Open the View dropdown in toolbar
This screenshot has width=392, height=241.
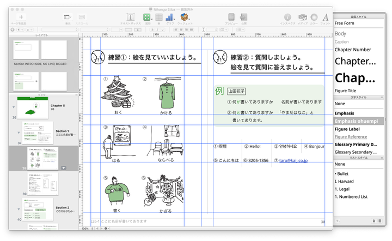(68, 17)
